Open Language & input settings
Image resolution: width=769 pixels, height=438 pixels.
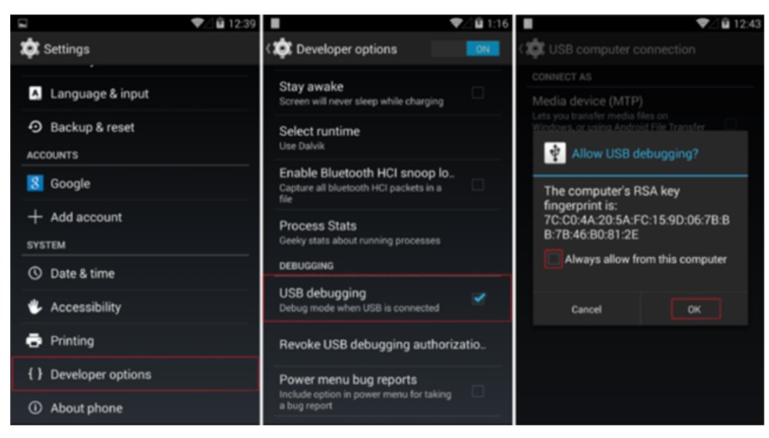pos(135,93)
